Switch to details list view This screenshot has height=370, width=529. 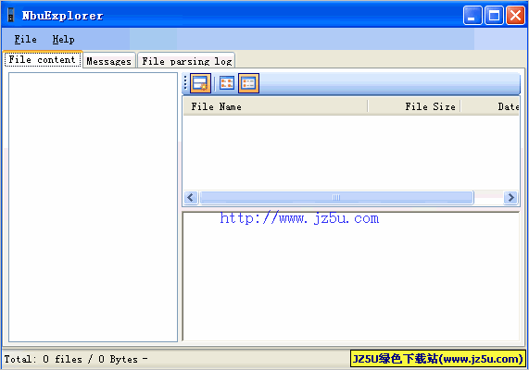tap(248, 83)
